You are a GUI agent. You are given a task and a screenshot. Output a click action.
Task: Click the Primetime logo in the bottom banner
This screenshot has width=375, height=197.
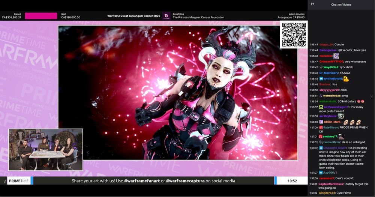(x=18, y=181)
